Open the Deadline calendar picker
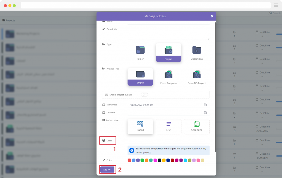The height and width of the screenshot is (178, 282). click(x=205, y=112)
